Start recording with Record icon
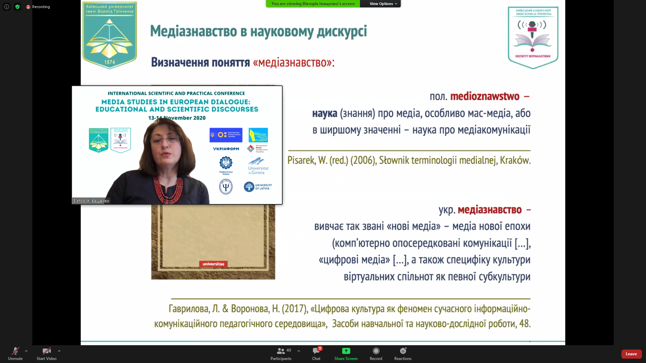 pyautogui.click(x=376, y=351)
